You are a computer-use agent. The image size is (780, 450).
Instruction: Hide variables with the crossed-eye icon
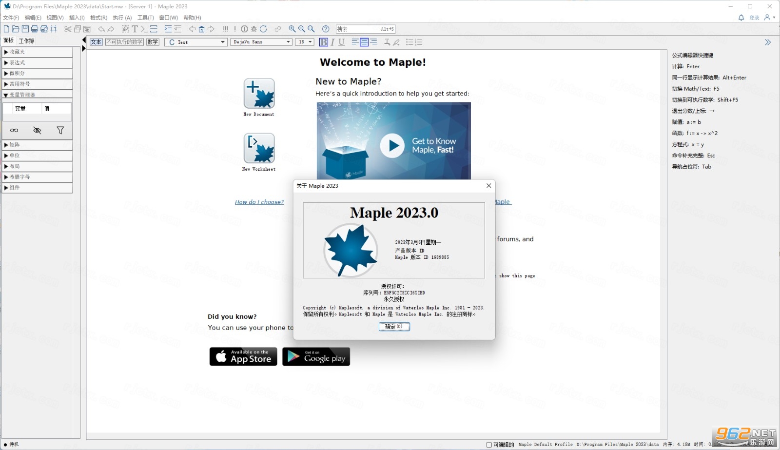37,130
